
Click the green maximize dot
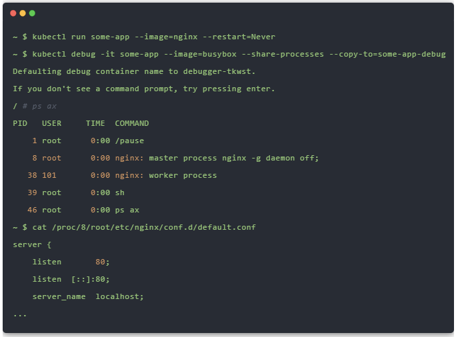(32, 13)
